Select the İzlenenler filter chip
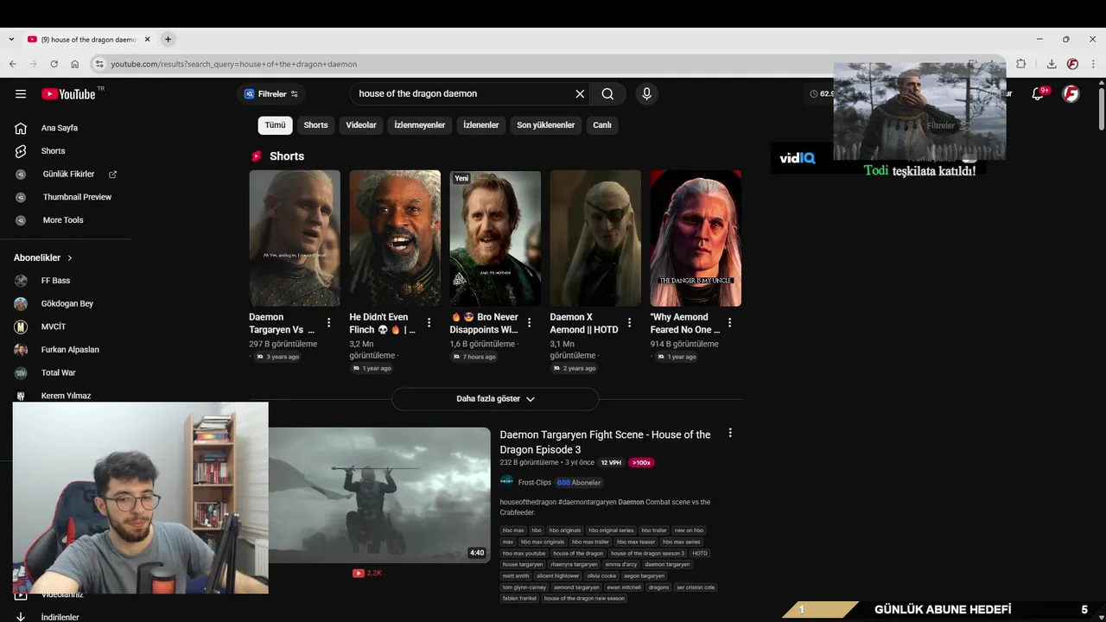Image resolution: width=1106 pixels, height=622 pixels. 481,125
